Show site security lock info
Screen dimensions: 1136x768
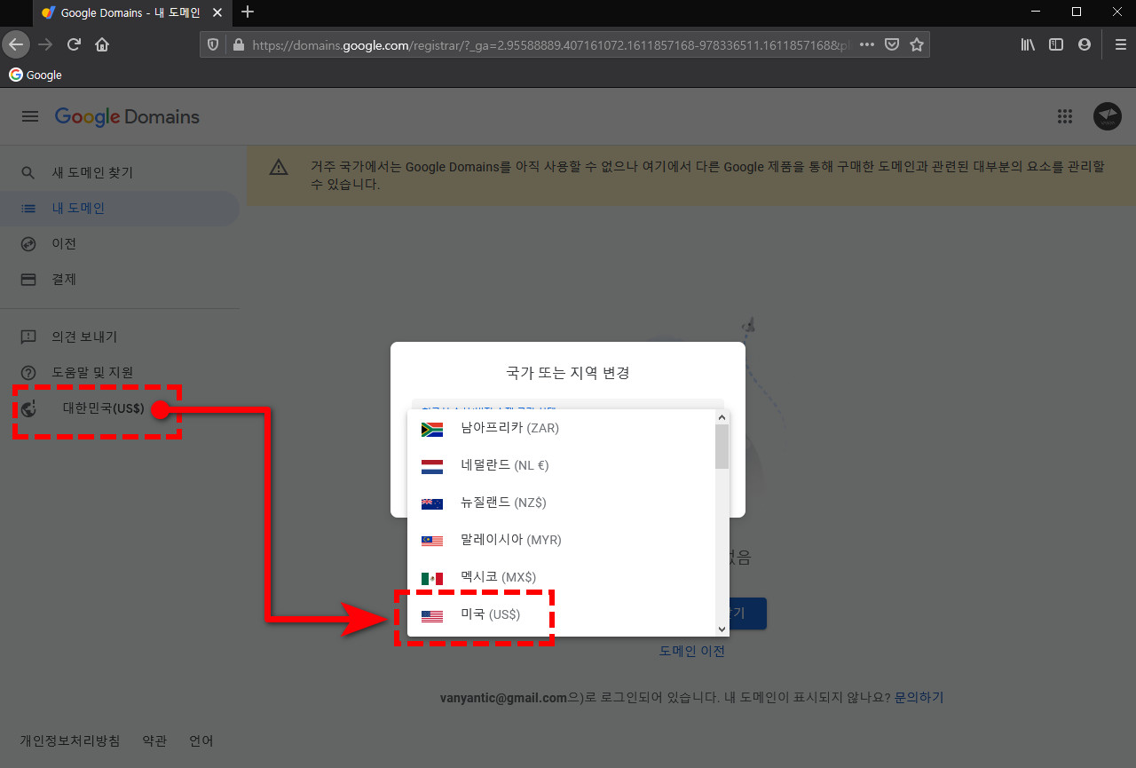[x=237, y=44]
